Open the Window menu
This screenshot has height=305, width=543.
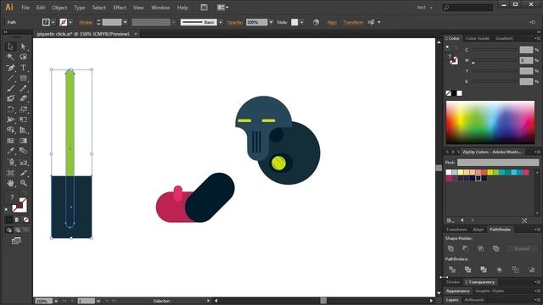(160, 8)
